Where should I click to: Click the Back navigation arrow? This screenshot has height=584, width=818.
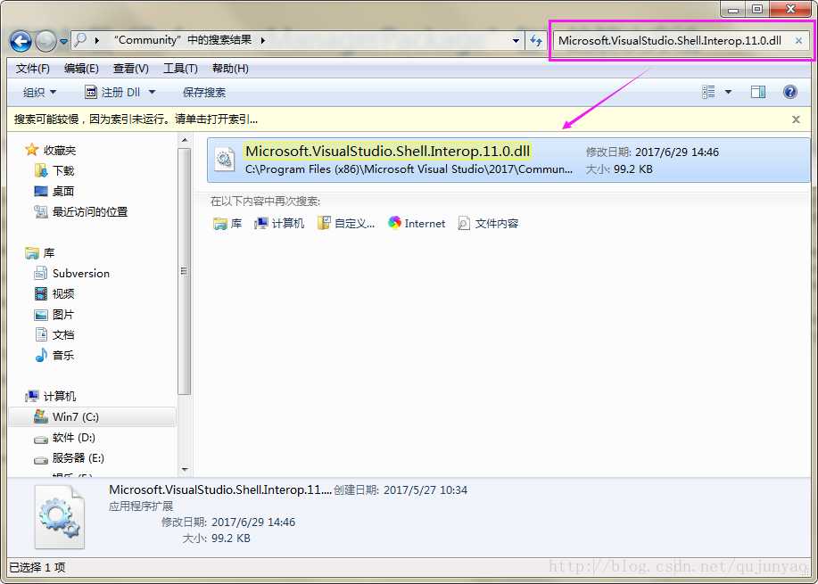[21, 41]
